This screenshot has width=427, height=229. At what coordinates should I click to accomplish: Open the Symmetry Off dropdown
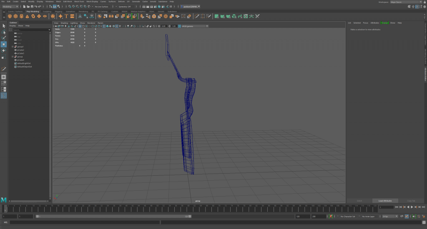125,7
